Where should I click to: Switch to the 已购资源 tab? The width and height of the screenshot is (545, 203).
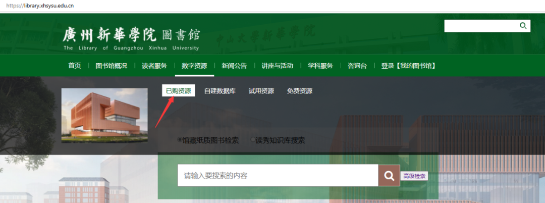179,91
